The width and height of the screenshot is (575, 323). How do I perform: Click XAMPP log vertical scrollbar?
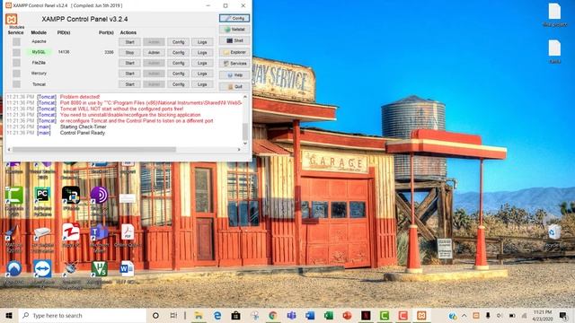click(245, 131)
